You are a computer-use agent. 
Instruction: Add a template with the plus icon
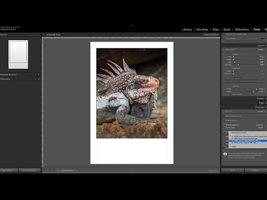click(x=38, y=74)
